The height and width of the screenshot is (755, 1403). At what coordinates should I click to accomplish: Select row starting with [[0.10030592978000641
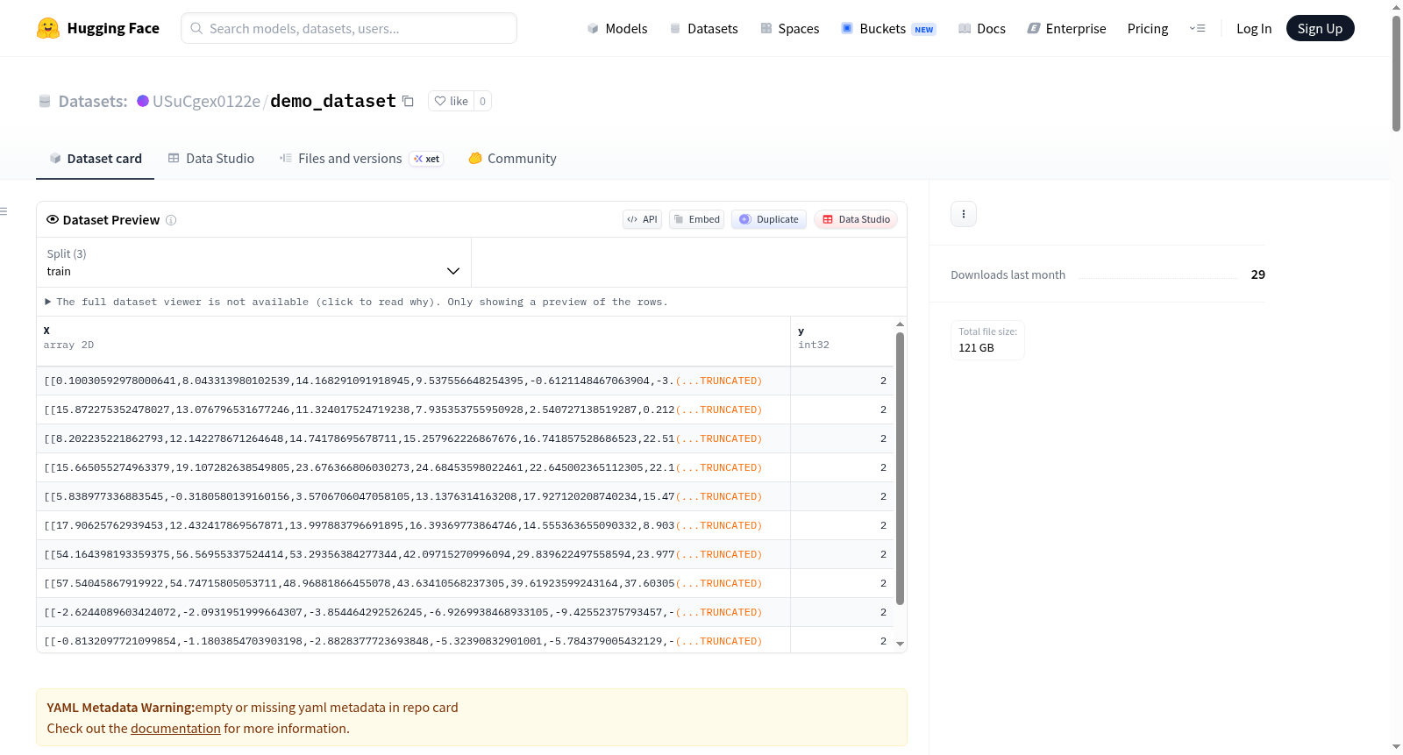465,381
